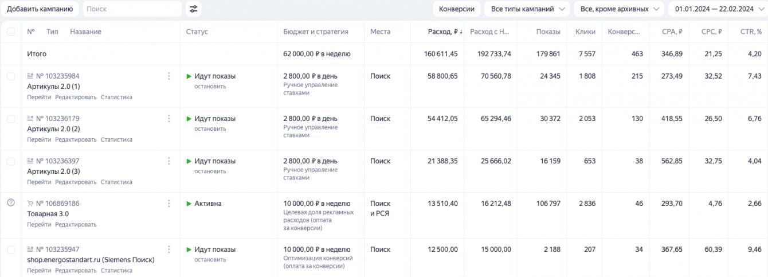The height and width of the screenshot is (277, 768).
Task: Open the 'Все, кроме архивных' filter dropdown
Action: [619, 9]
